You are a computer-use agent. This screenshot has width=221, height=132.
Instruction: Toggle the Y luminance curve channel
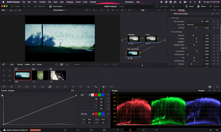93,95
